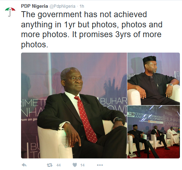Click the black cap in top-right photo

tap(149, 59)
